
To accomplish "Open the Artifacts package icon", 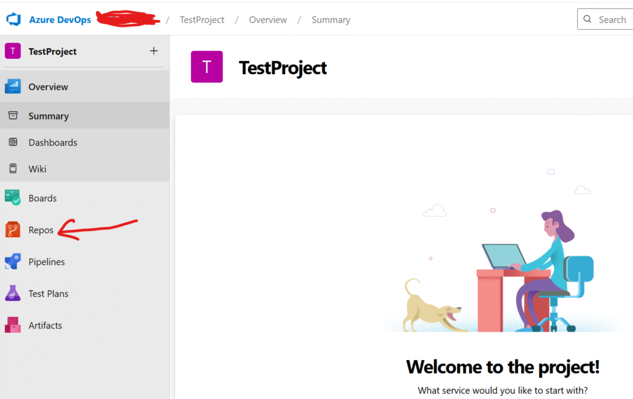I will coord(12,325).
